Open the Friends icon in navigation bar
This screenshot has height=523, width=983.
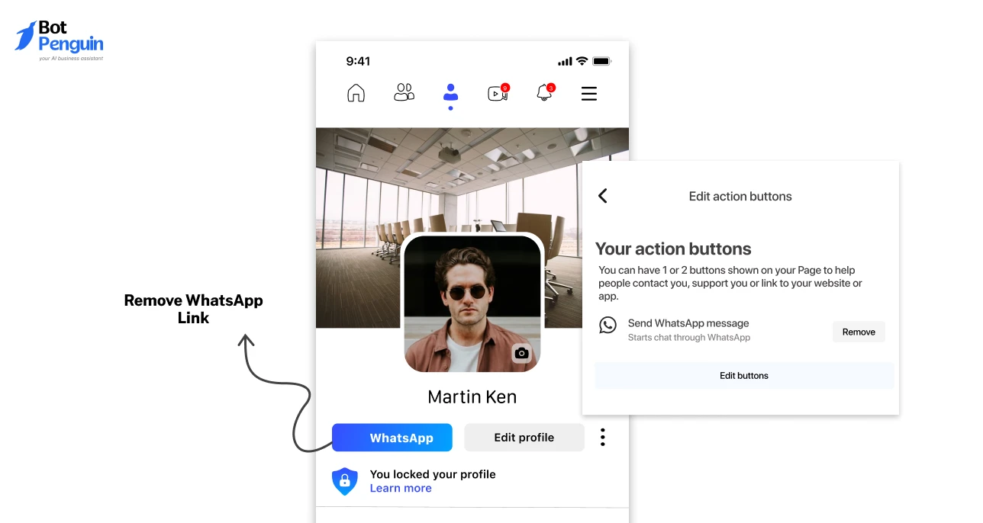coord(404,92)
